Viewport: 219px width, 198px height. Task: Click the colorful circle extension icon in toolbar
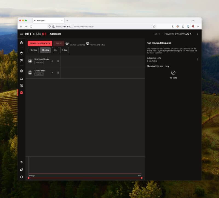[178, 26]
